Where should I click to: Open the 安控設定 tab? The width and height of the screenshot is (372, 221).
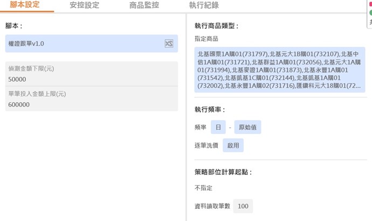click(x=84, y=5)
